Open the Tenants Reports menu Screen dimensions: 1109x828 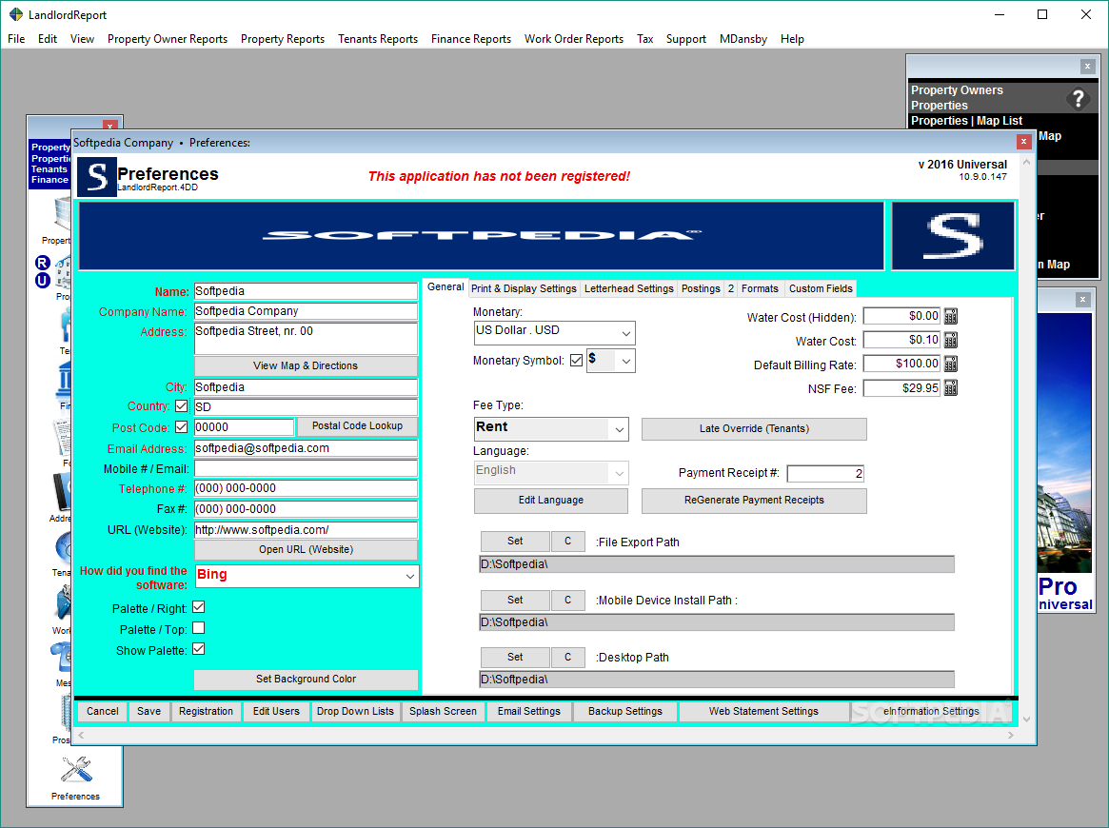click(x=378, y=39)
